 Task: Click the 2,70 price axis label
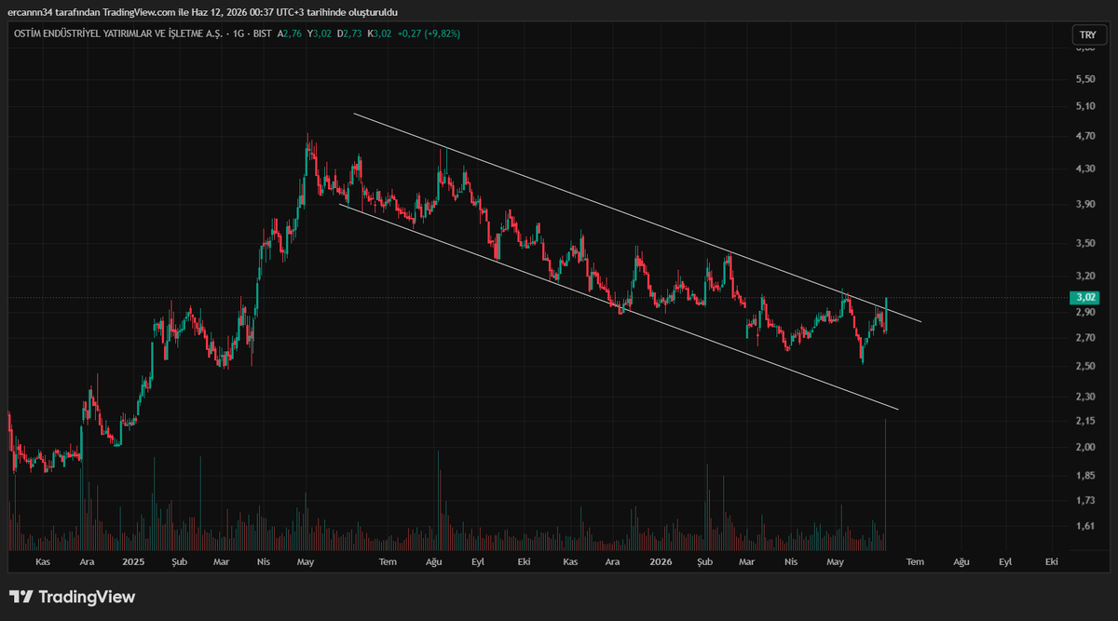[1084, 338]
